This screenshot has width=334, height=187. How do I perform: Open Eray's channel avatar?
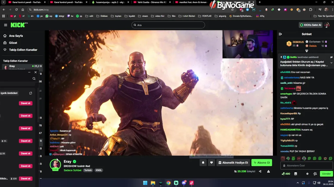tap(55, 164)
